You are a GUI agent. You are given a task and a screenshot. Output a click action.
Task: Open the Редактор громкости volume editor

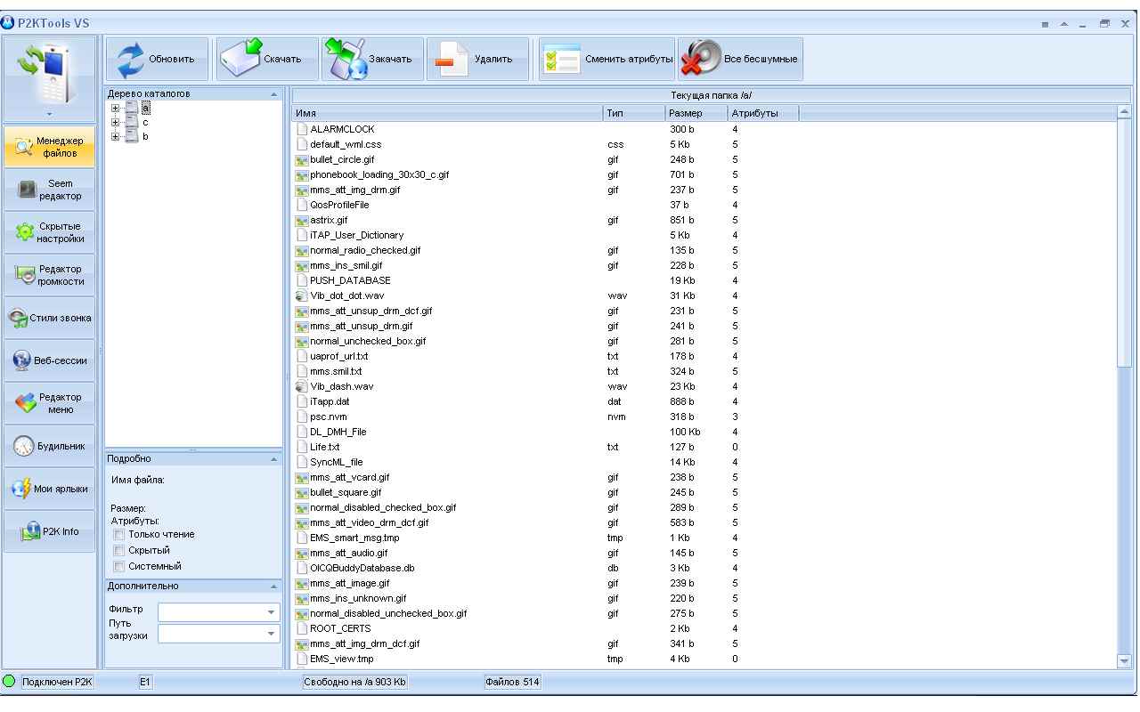[x=49, y=274]
